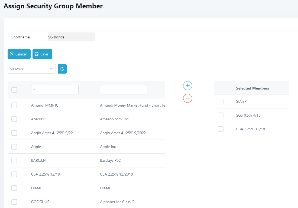Check the GOOGL:US row checkbox
298x208 pixels.
pyautogui.click(x=14, y=202)
